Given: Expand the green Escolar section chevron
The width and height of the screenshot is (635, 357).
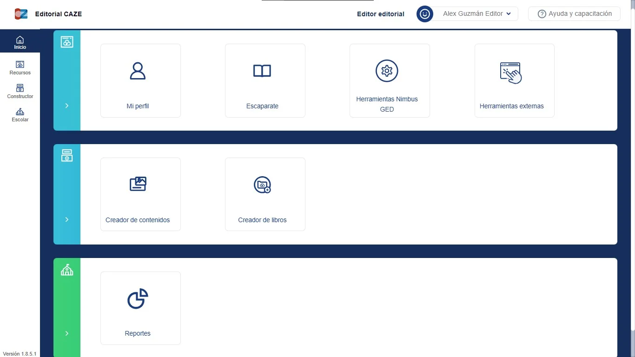Looking at the screenshot, I should click(x=67, y=333).
